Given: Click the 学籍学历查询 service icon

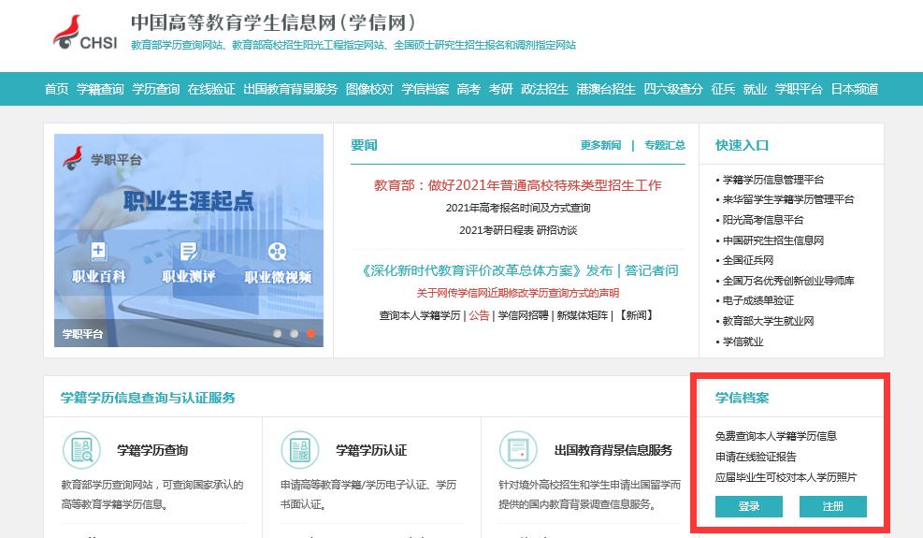Looking at the screenshot, I should click(81, 450).
